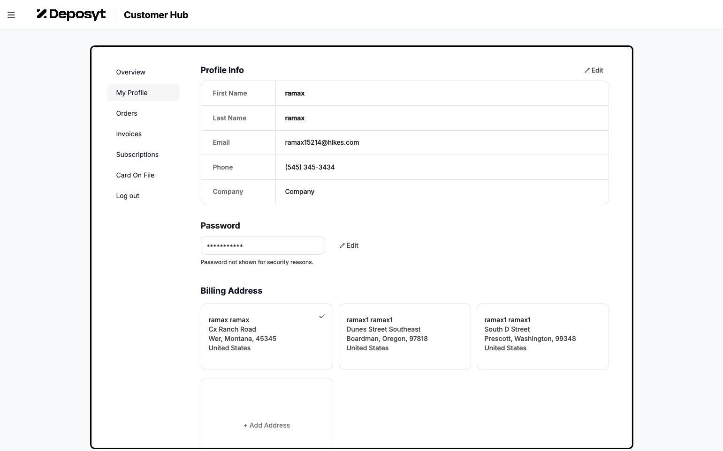Select the South D Street address card
The width and height of the screenshot is (723, 451).
coord(543,337)
